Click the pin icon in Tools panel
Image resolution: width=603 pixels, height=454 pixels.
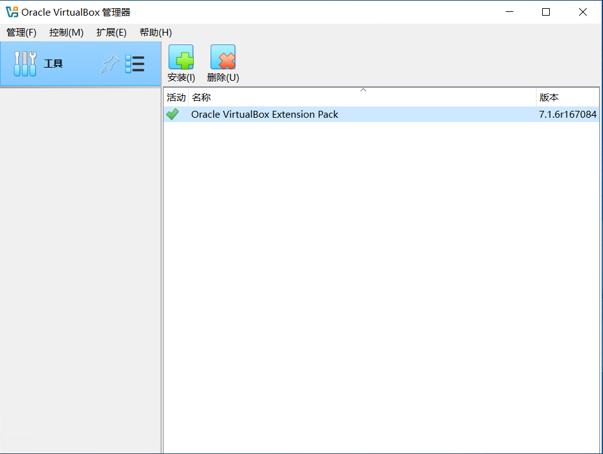pos(110,64)
